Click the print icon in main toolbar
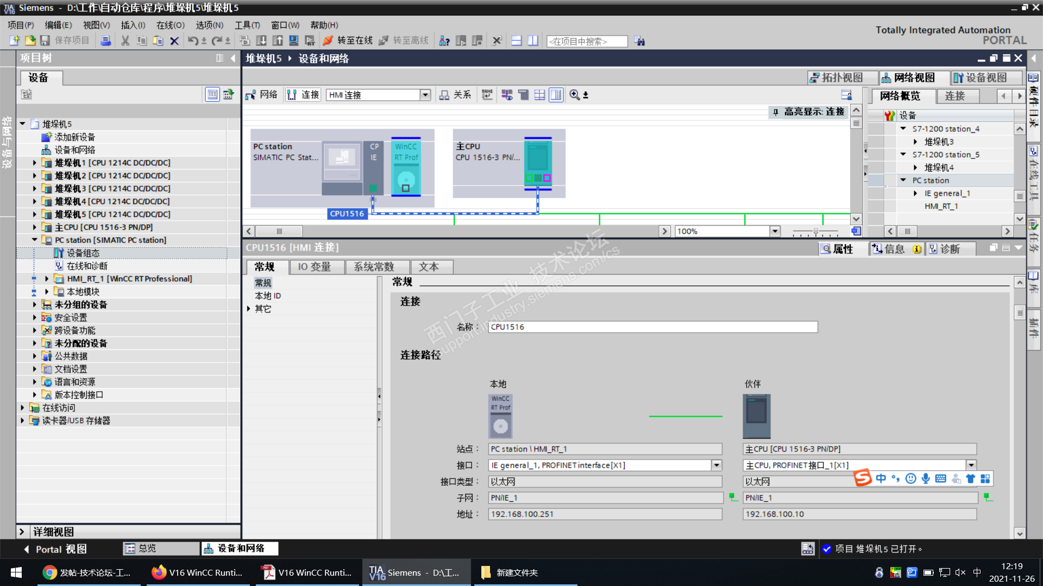Image resolution: width=1043 pixels, height=586 pixels. pyautogui.click(x=106, y=41)
